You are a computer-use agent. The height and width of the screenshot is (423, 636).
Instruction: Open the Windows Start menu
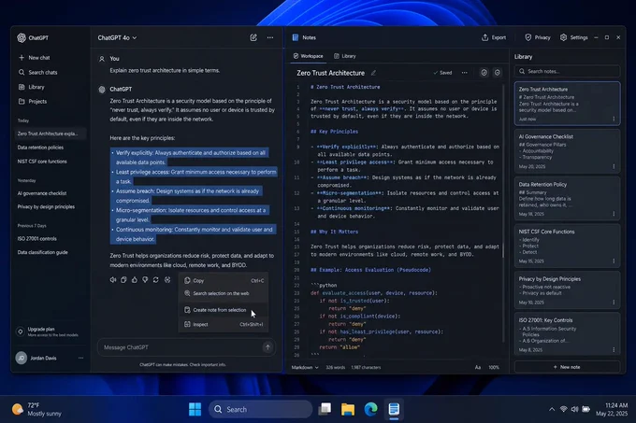195,409
